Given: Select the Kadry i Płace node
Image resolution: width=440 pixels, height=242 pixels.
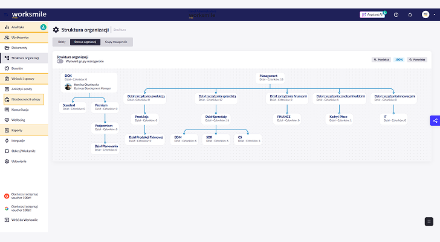Looking at the screenshot, I should point(339,119).
